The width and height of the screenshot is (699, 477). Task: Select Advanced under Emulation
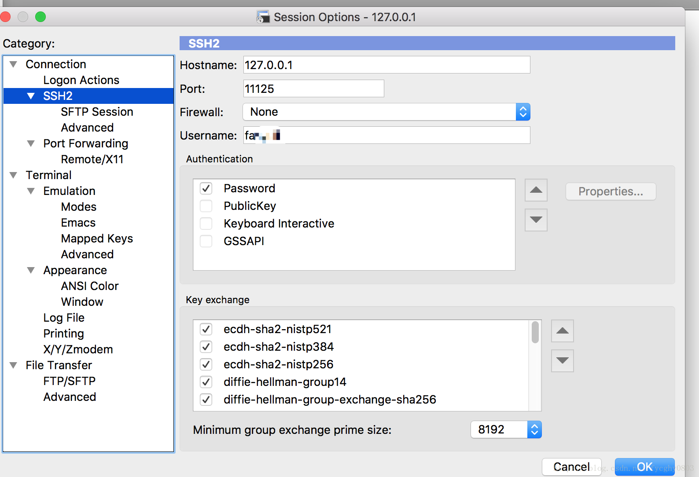coord(88,254)
